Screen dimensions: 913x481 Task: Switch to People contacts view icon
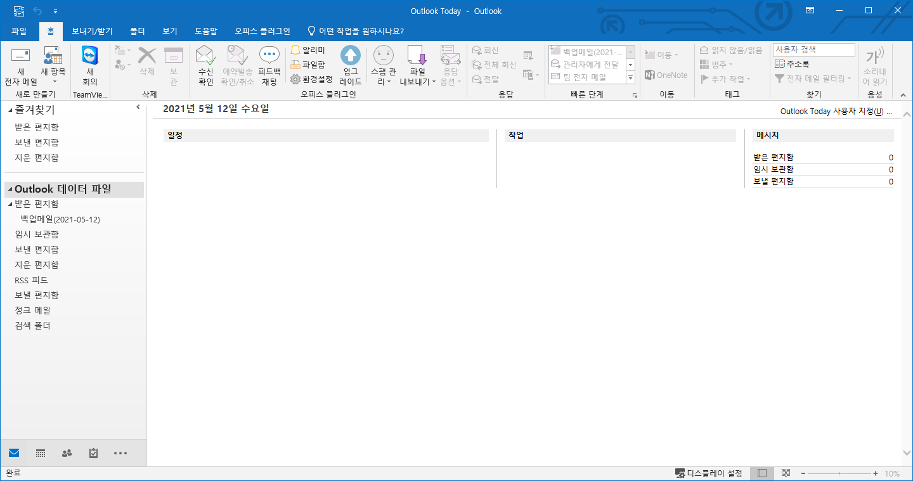[x=67, y=453]
